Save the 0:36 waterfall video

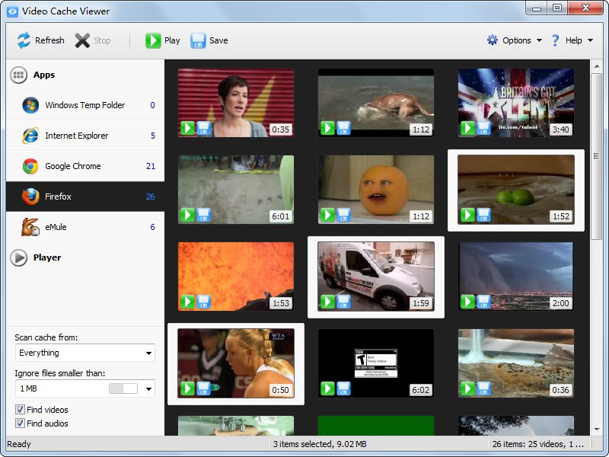[x=484, y=388]
